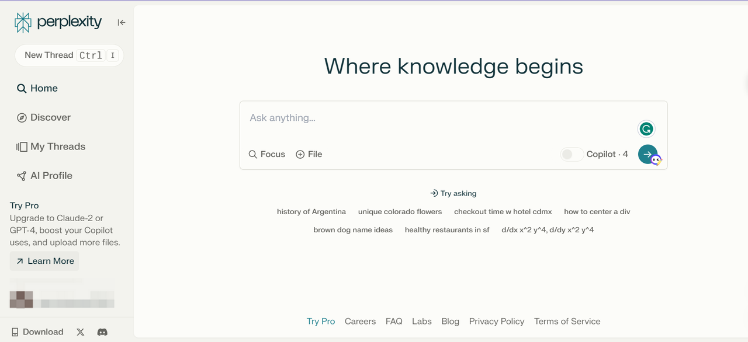The image size is (748, 342).
Task: Open the FAQ footer link
Action: click(394, 322)
